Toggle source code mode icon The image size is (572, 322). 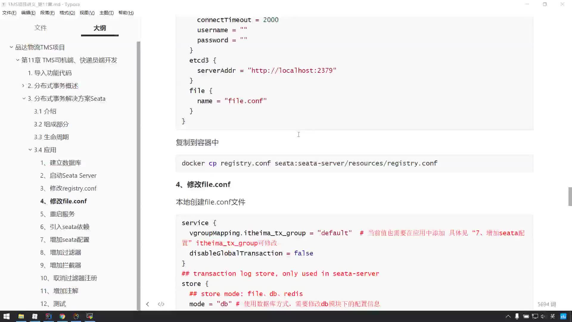point(161,304)
